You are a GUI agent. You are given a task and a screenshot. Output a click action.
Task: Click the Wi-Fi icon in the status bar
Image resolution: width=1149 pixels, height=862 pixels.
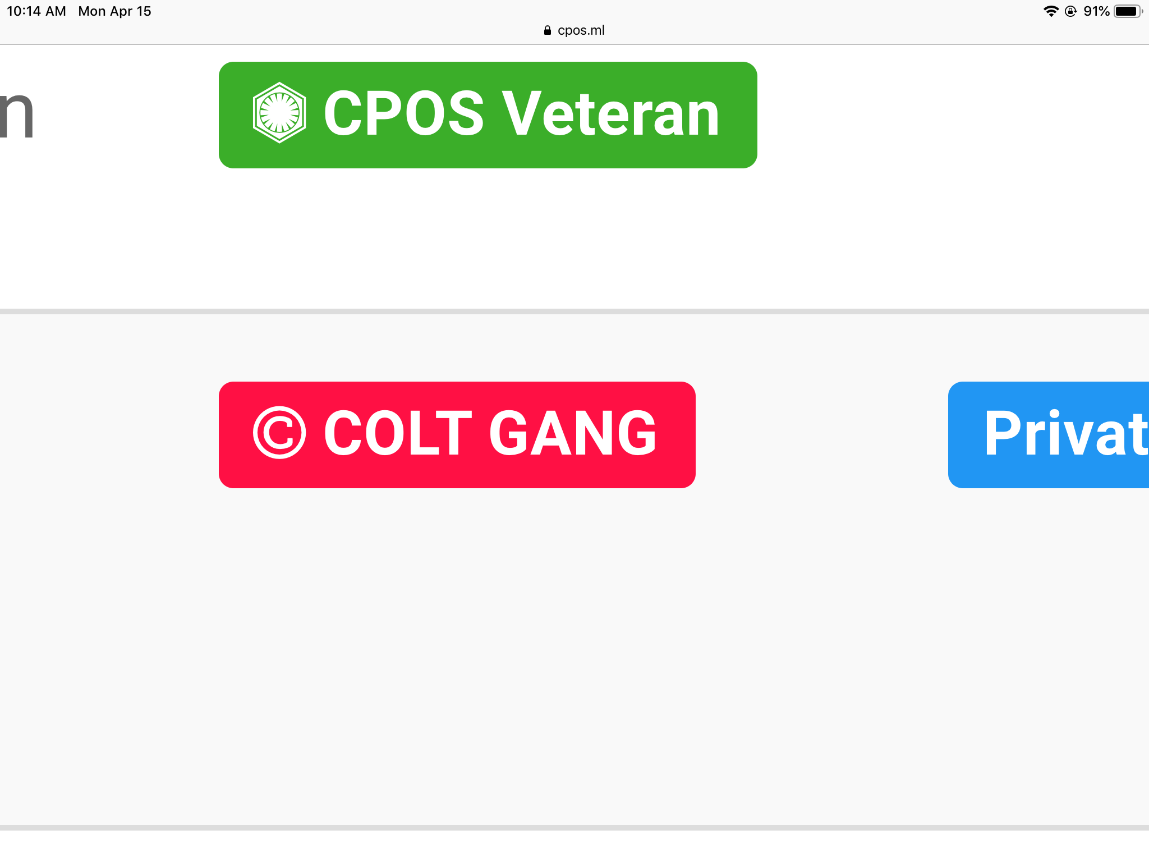[1050, 10]
